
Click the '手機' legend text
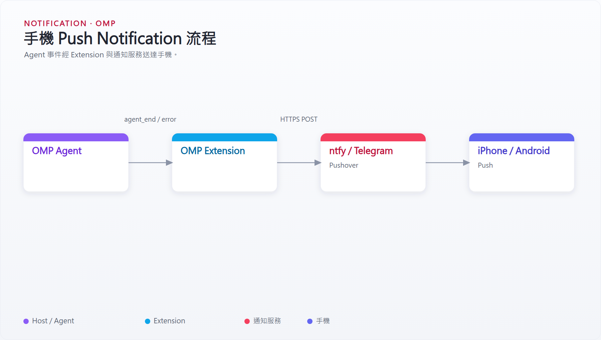(323, 321)
